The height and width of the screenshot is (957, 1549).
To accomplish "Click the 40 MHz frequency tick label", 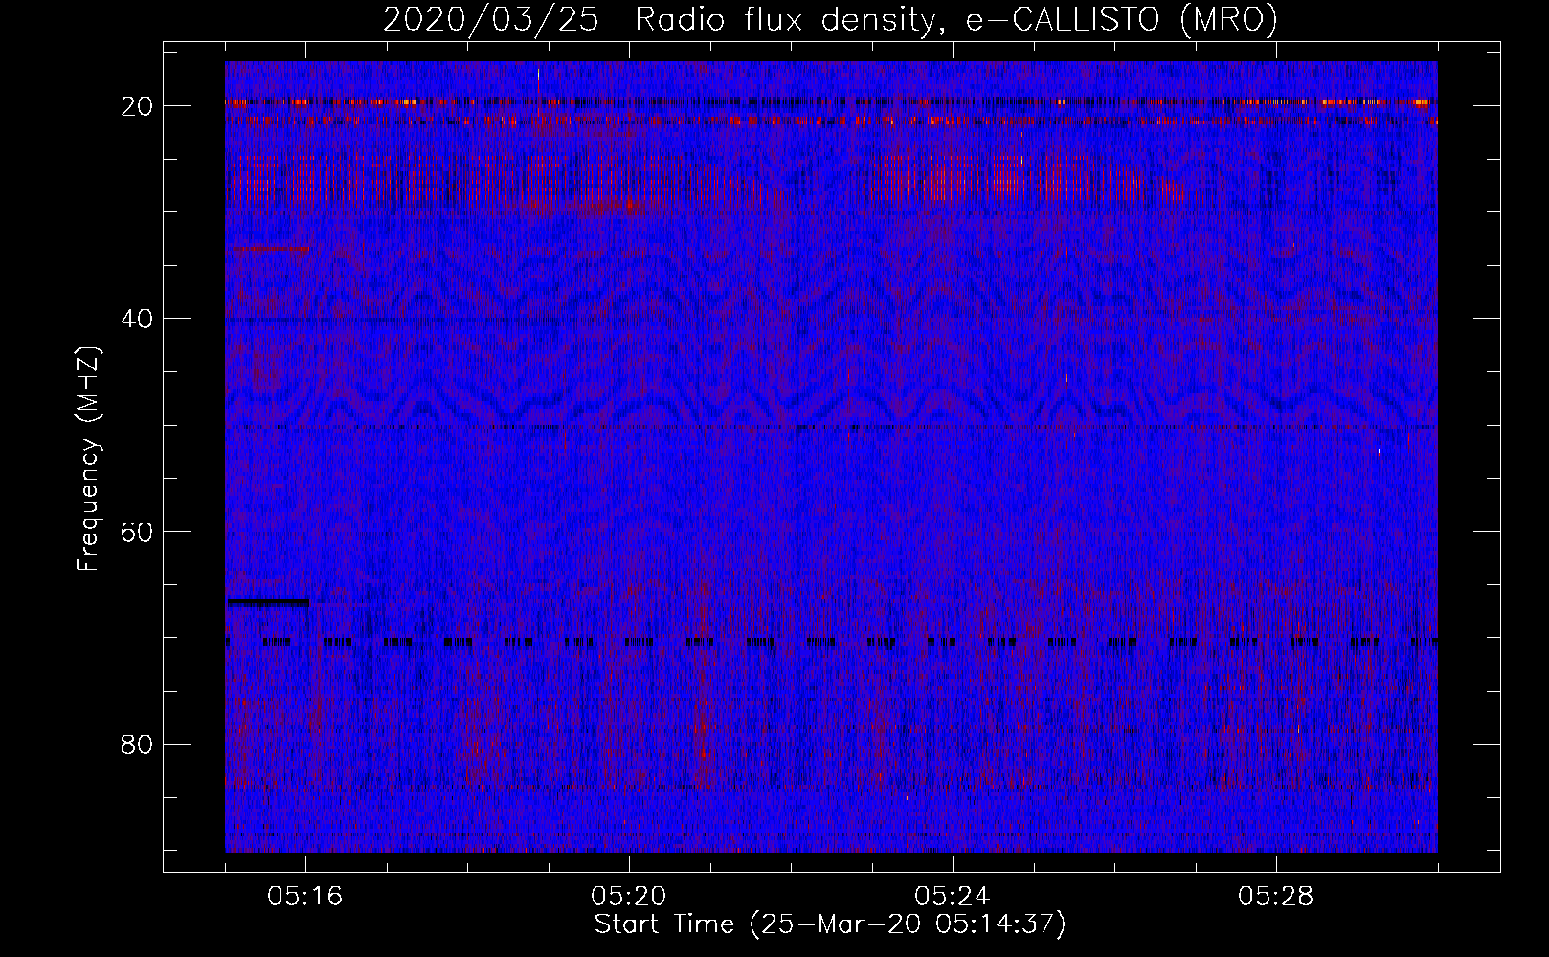I will [137, 319].
